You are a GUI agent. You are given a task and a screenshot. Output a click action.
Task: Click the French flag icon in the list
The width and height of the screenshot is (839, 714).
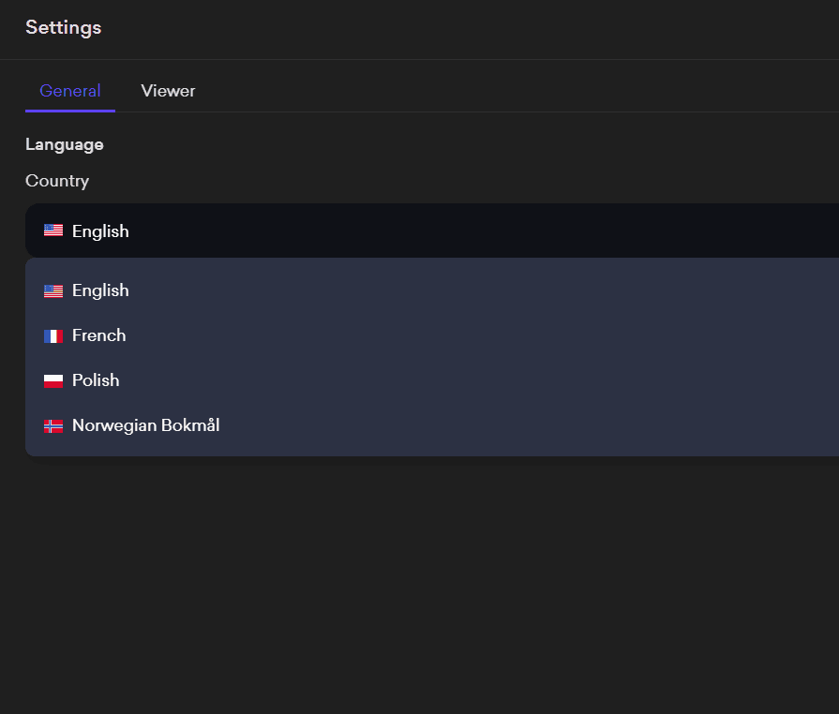click(x=53, y=335)
